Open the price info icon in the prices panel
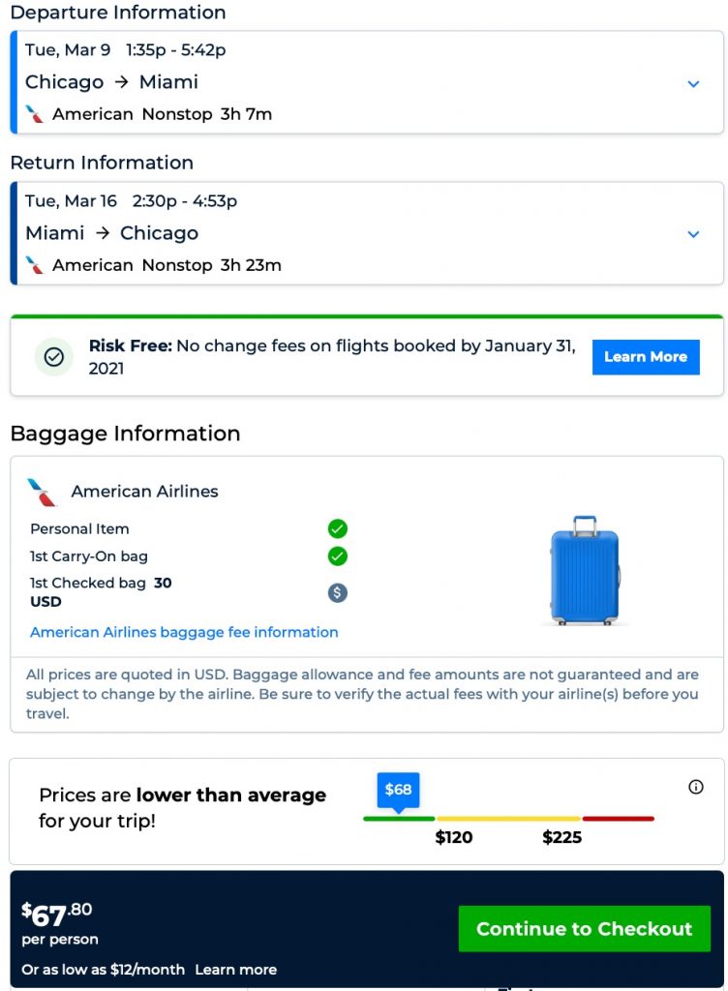The width and height of the screenshot is (728, 991). pos(695,787)
